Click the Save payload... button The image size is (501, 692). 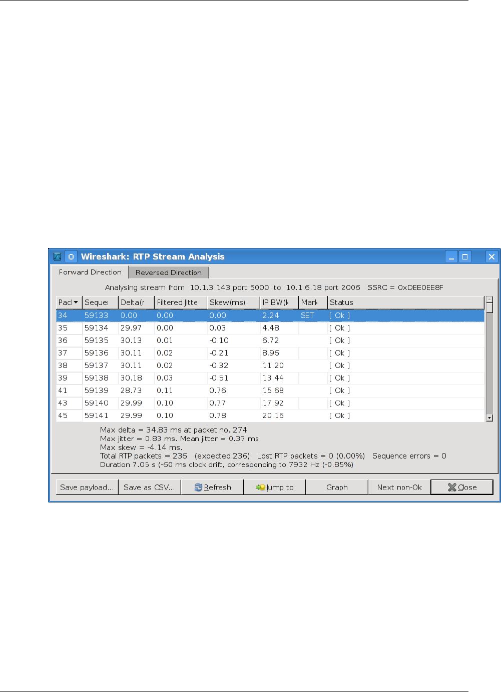87,487
